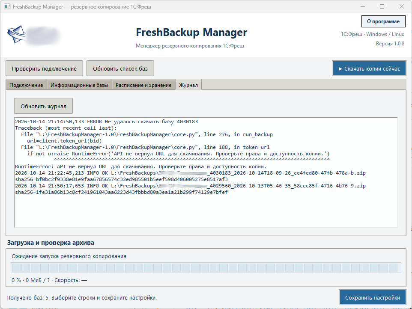412x309 pixels.
Task: Click «Менеджер резервного копирования 1С:Фреш» subtitle
Action: click(190, 46)
